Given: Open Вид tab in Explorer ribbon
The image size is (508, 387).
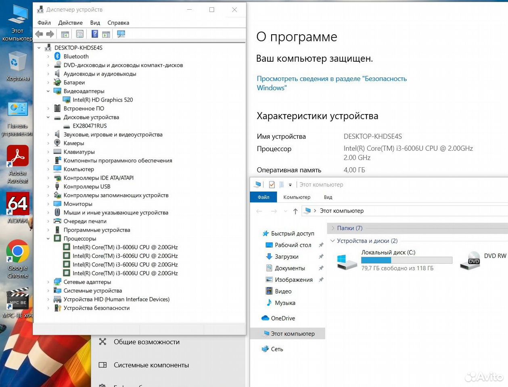Looking at the screenshot, I should point(328,197).
